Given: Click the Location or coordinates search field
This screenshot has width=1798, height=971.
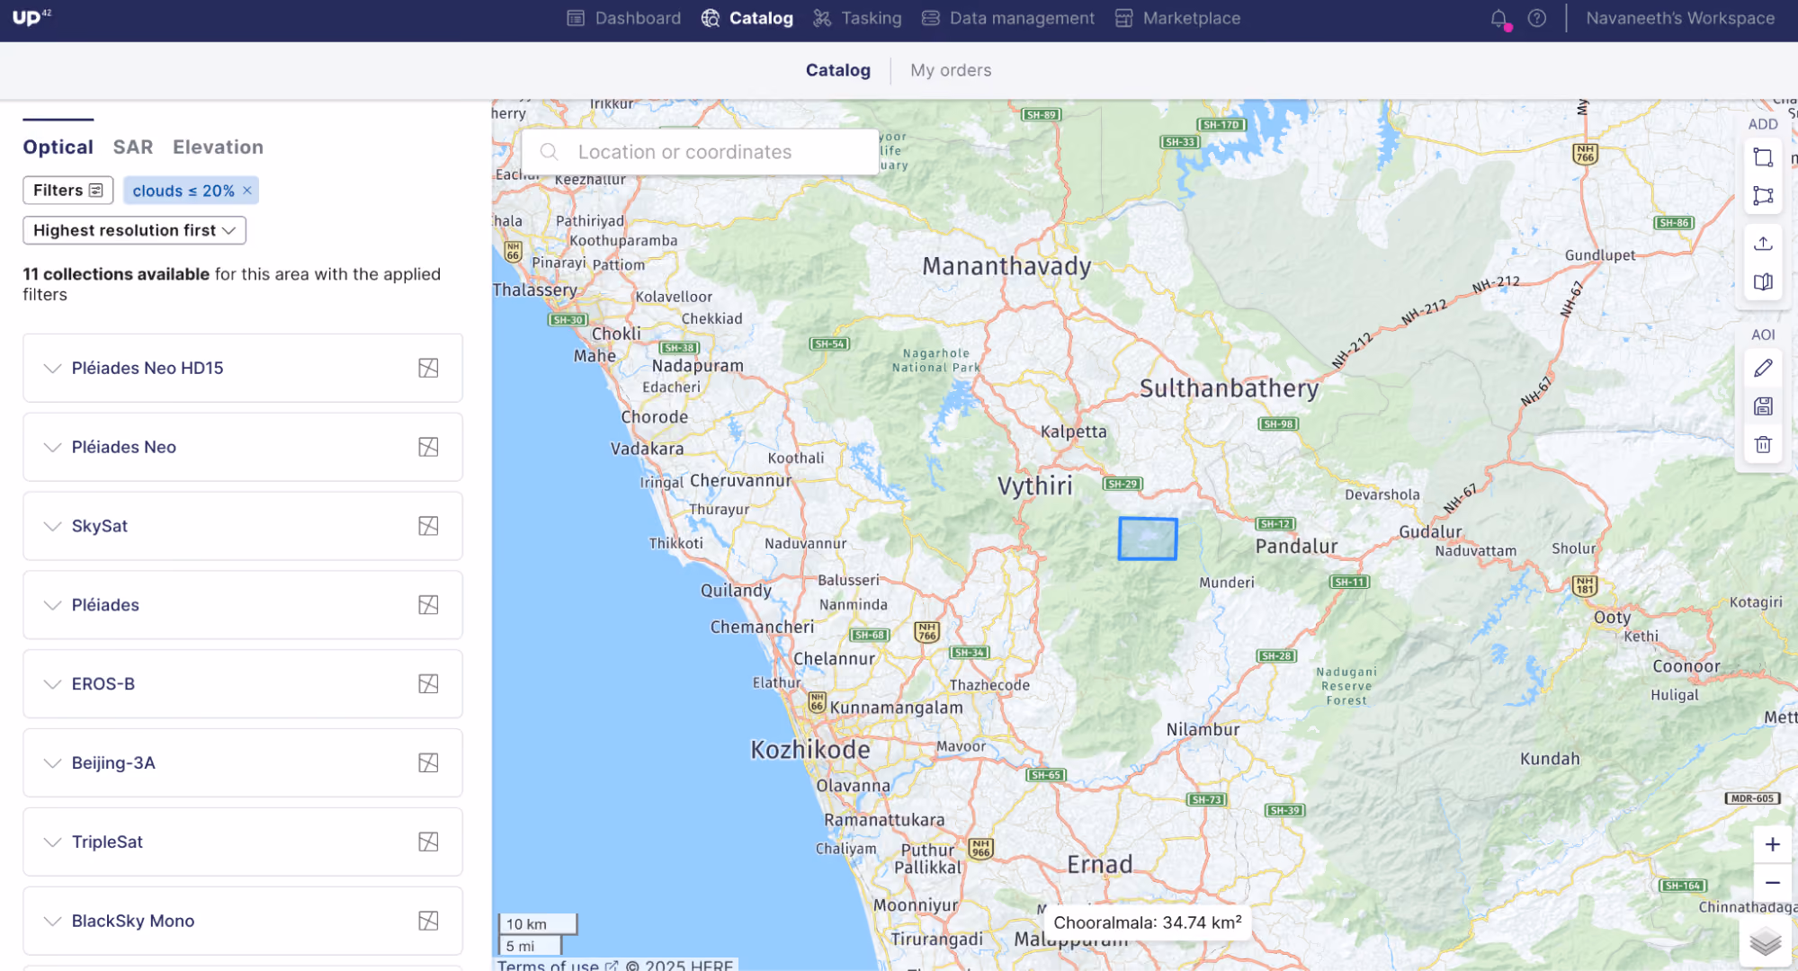Looking at the screenshot, I should (x=701, y=152).
